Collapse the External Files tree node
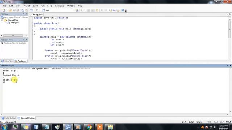The height and width of the screenshot is (130, 232). (x=2, y=20)
